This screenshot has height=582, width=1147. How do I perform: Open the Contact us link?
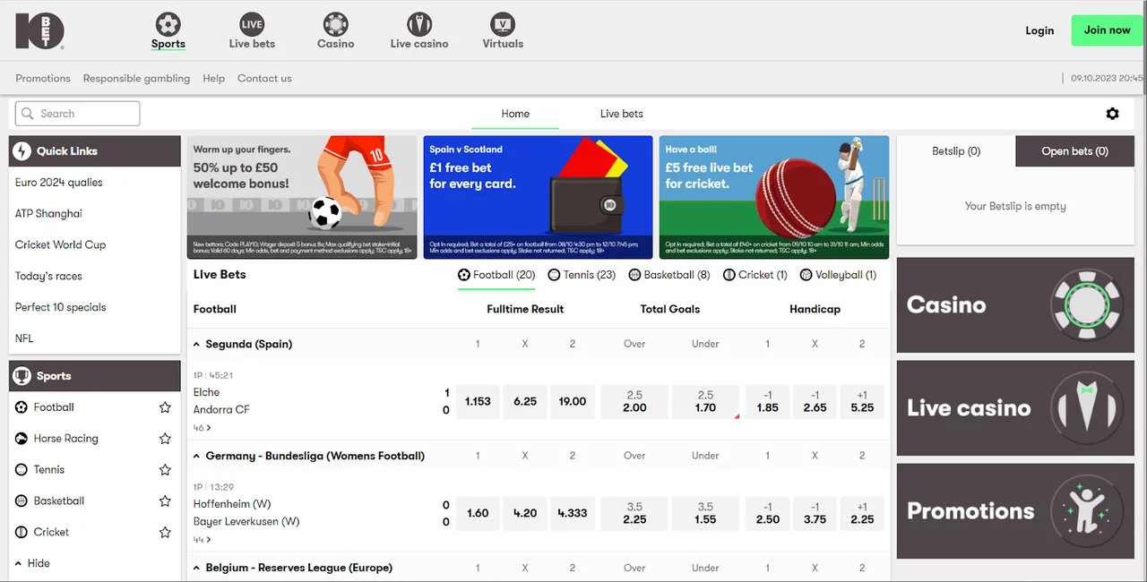click(264, 79)
